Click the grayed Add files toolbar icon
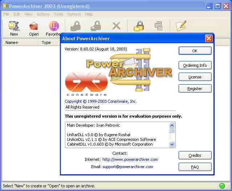Screen dimensions: 232x191 [x=76, y=26]
